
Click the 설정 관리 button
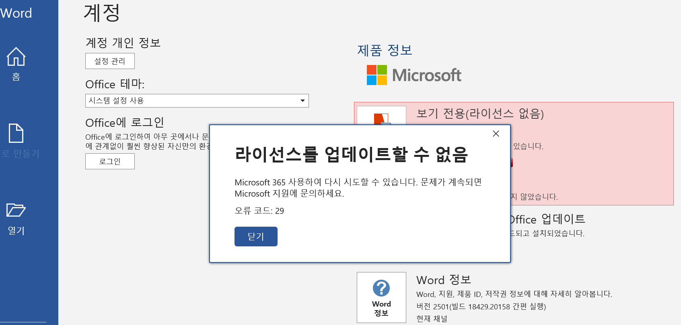click(x=110, y=61)
